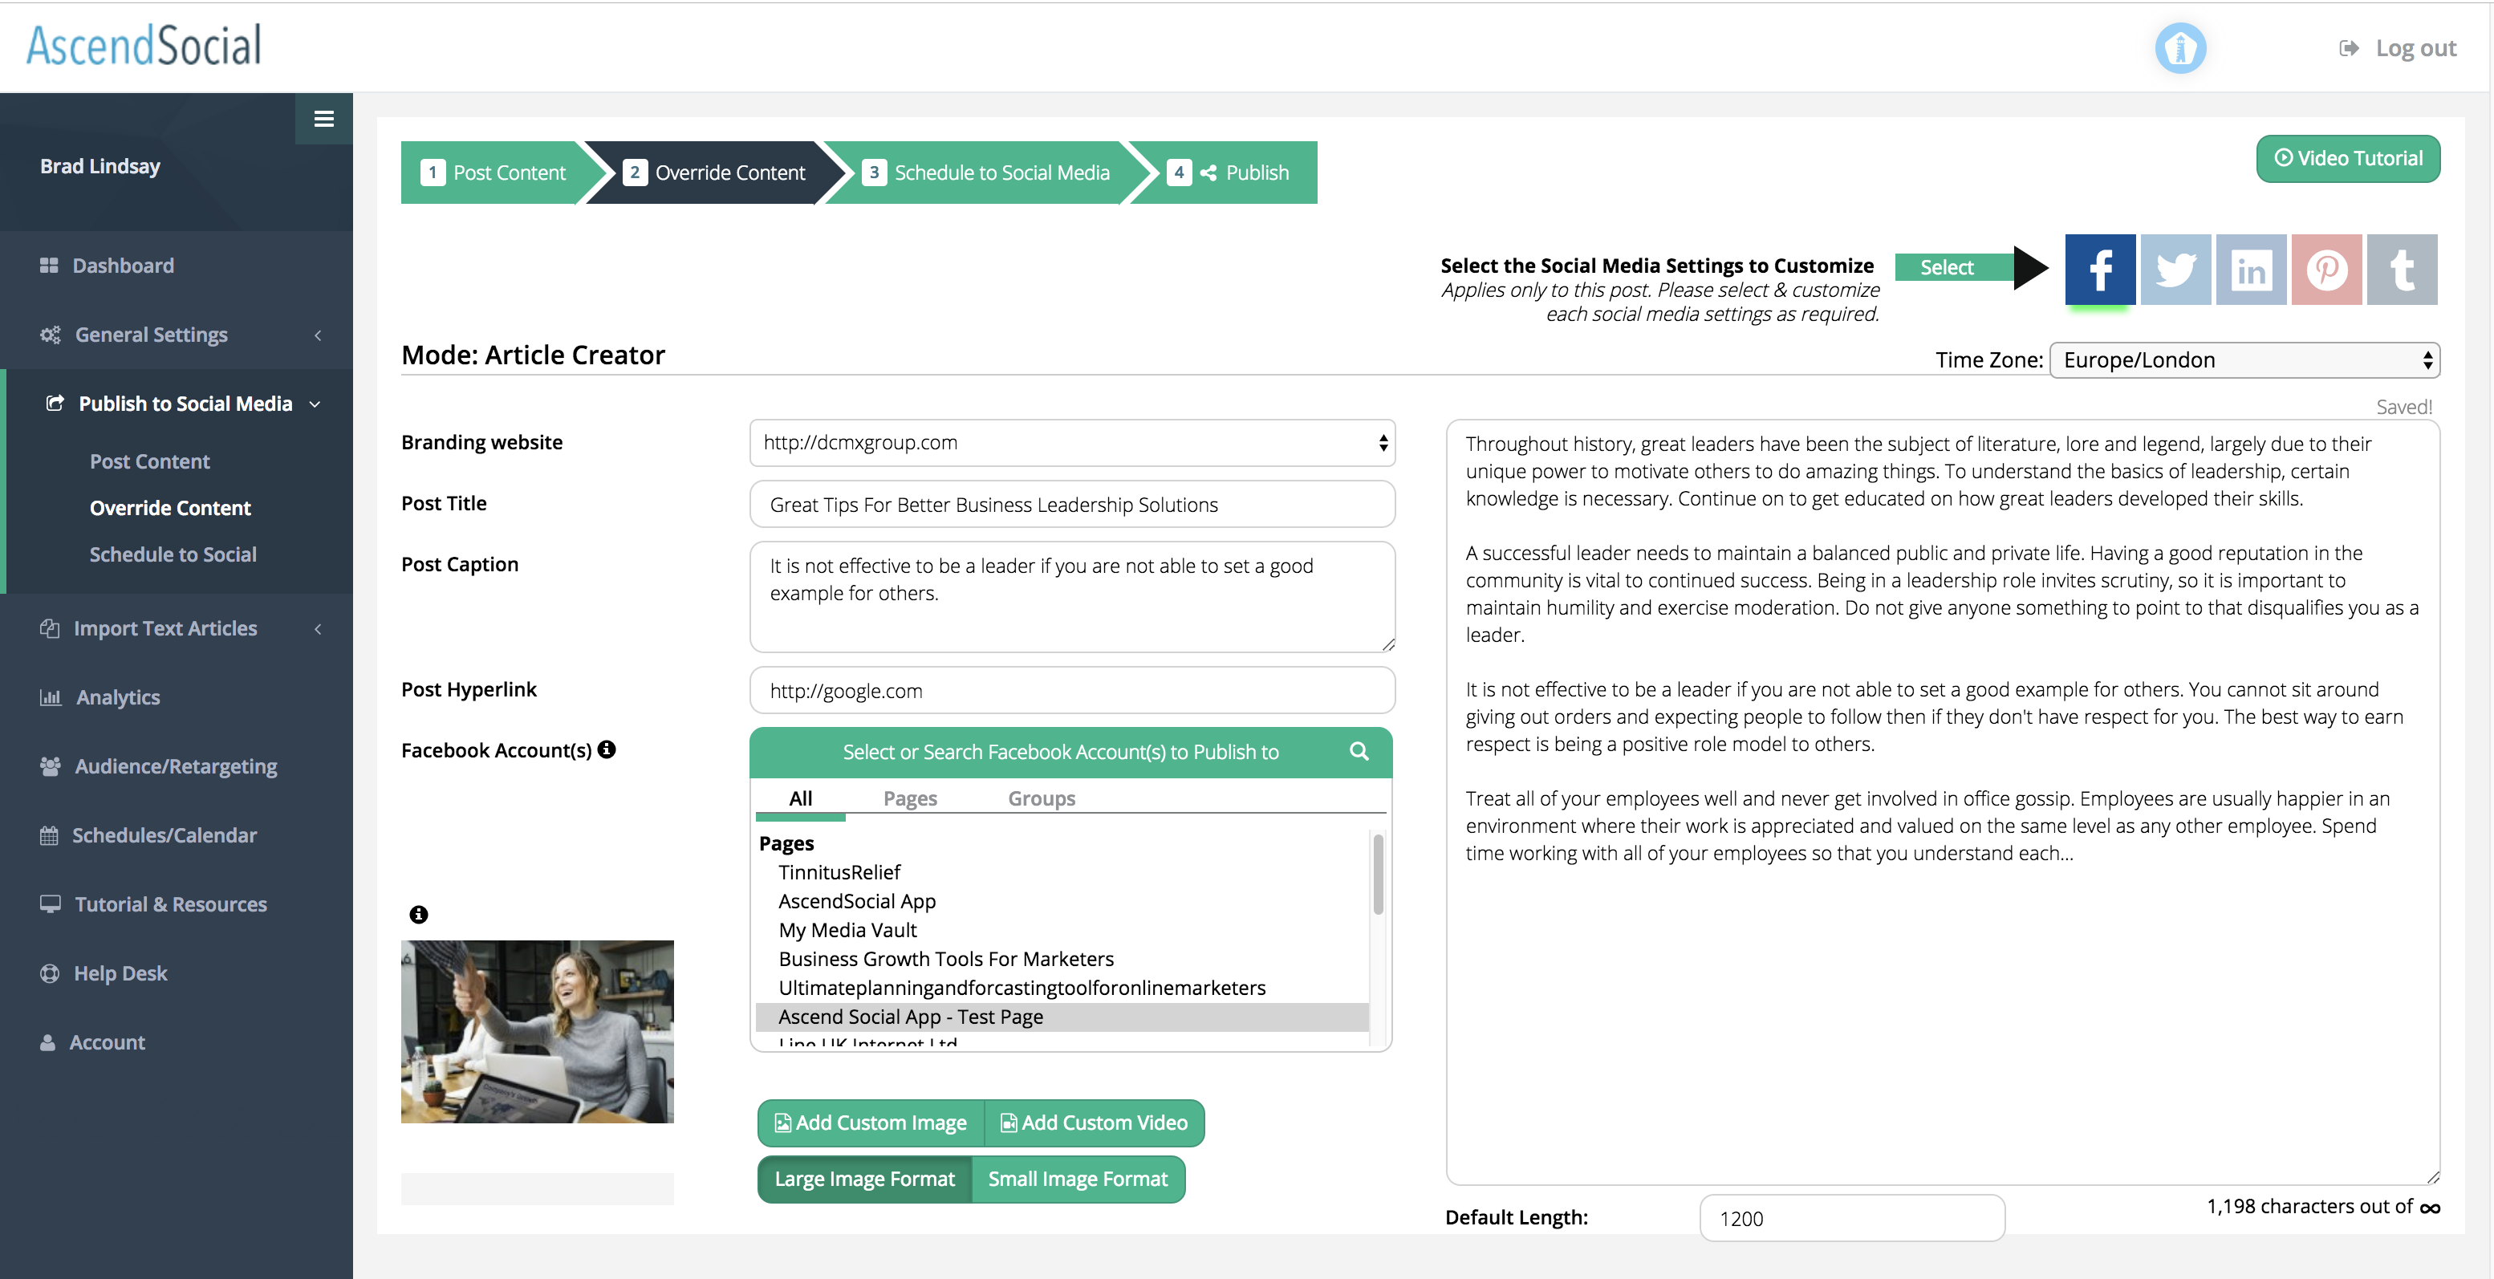
Task: Switch to Small Image Format
Action: (x=1078, y=1179)
